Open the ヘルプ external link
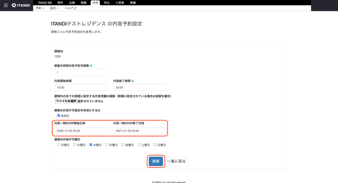Viewport: 338px width, 183px height. (71, 8)
